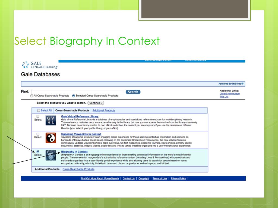Select bottom Additional Products tab label
Screen dimensions: 278x208
pyautogui.click(x=47, y=169)
